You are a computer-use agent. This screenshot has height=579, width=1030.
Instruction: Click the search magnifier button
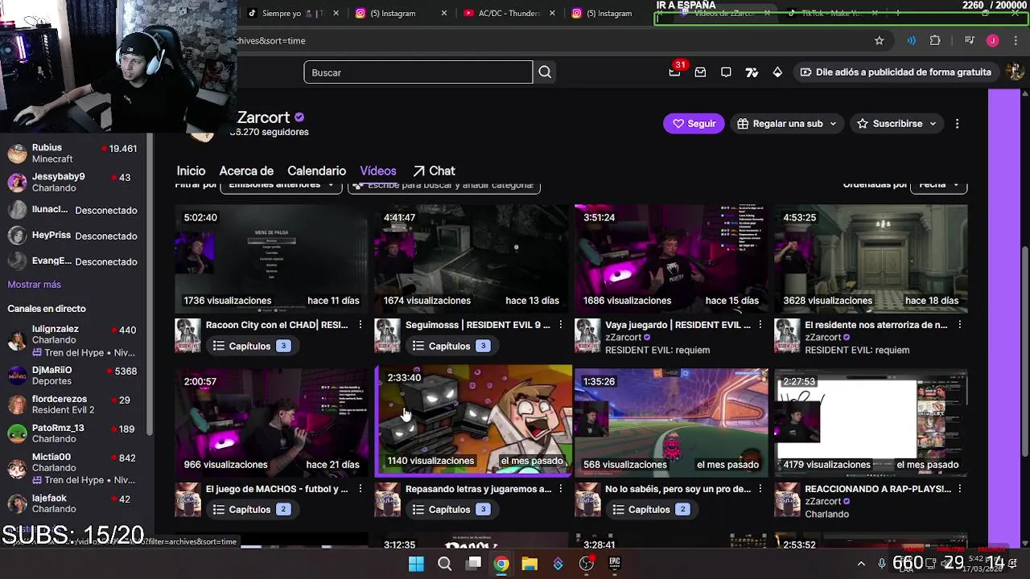(x=545, y=72)
